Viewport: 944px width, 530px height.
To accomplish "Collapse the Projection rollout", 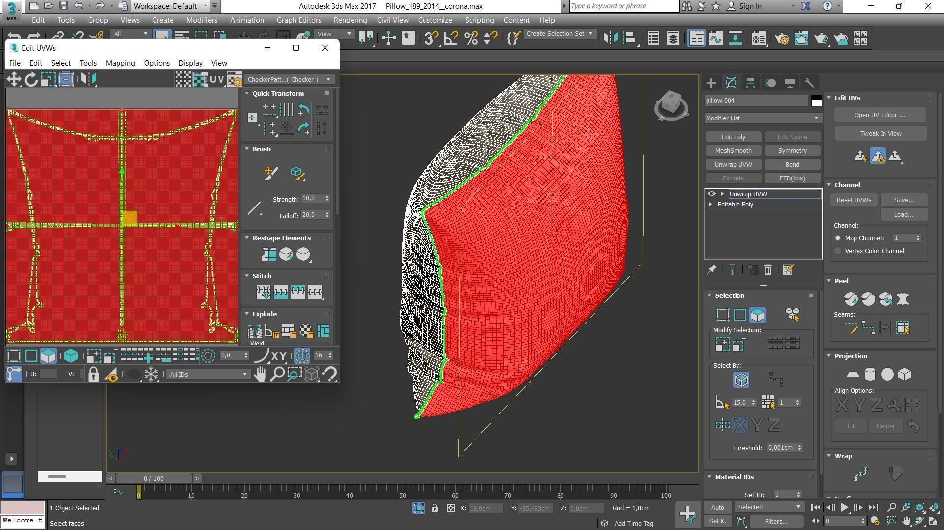I will [829, 356].
